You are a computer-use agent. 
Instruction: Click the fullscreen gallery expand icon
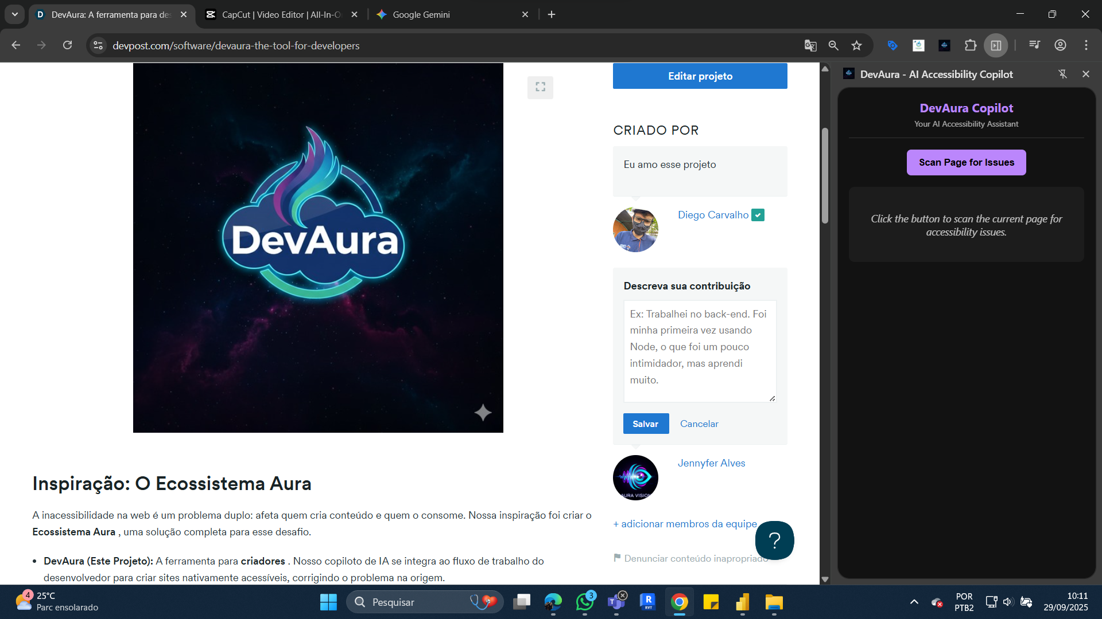pos(540,87)
